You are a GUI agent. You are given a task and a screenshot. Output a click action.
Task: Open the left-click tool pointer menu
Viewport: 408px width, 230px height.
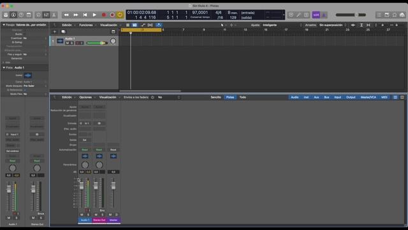(222, 25)
